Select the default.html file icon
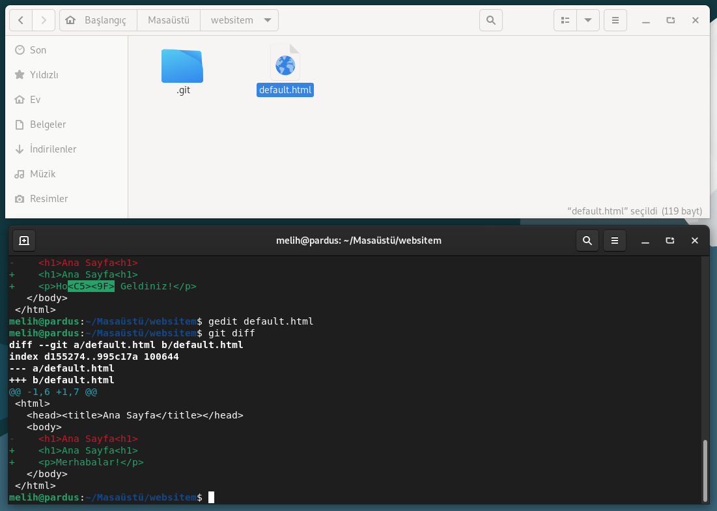Viewport: 717px width, 511px height. click(x=285, y=63)
